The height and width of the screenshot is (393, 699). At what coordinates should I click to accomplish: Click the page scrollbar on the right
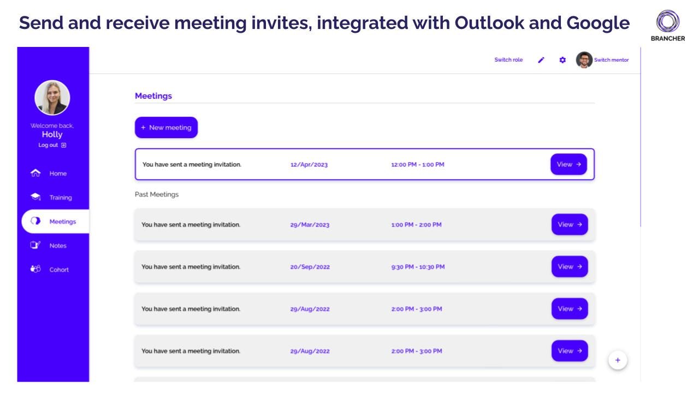[x=640, y=136]
